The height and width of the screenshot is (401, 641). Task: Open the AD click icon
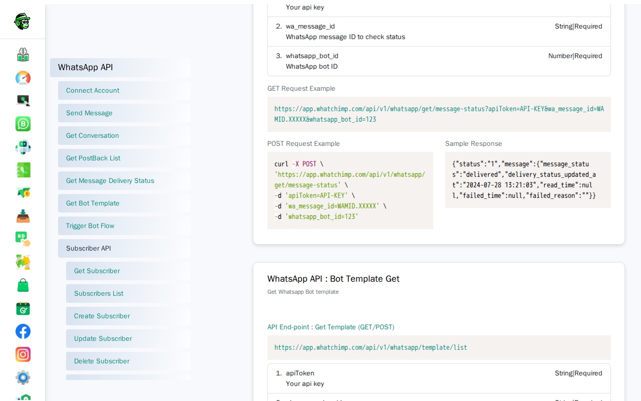23,239
